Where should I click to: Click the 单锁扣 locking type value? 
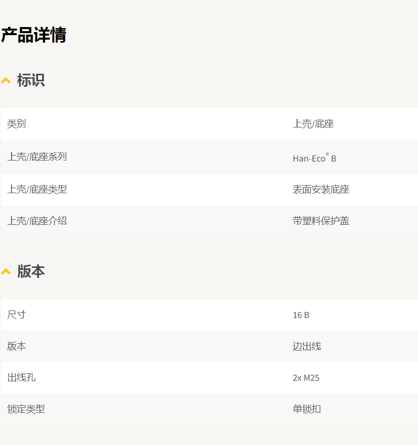click(307, 409)
